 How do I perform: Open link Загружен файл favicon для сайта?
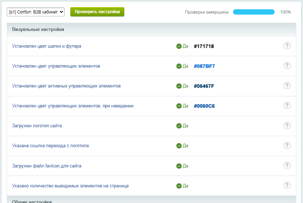(x=47, y=166)
